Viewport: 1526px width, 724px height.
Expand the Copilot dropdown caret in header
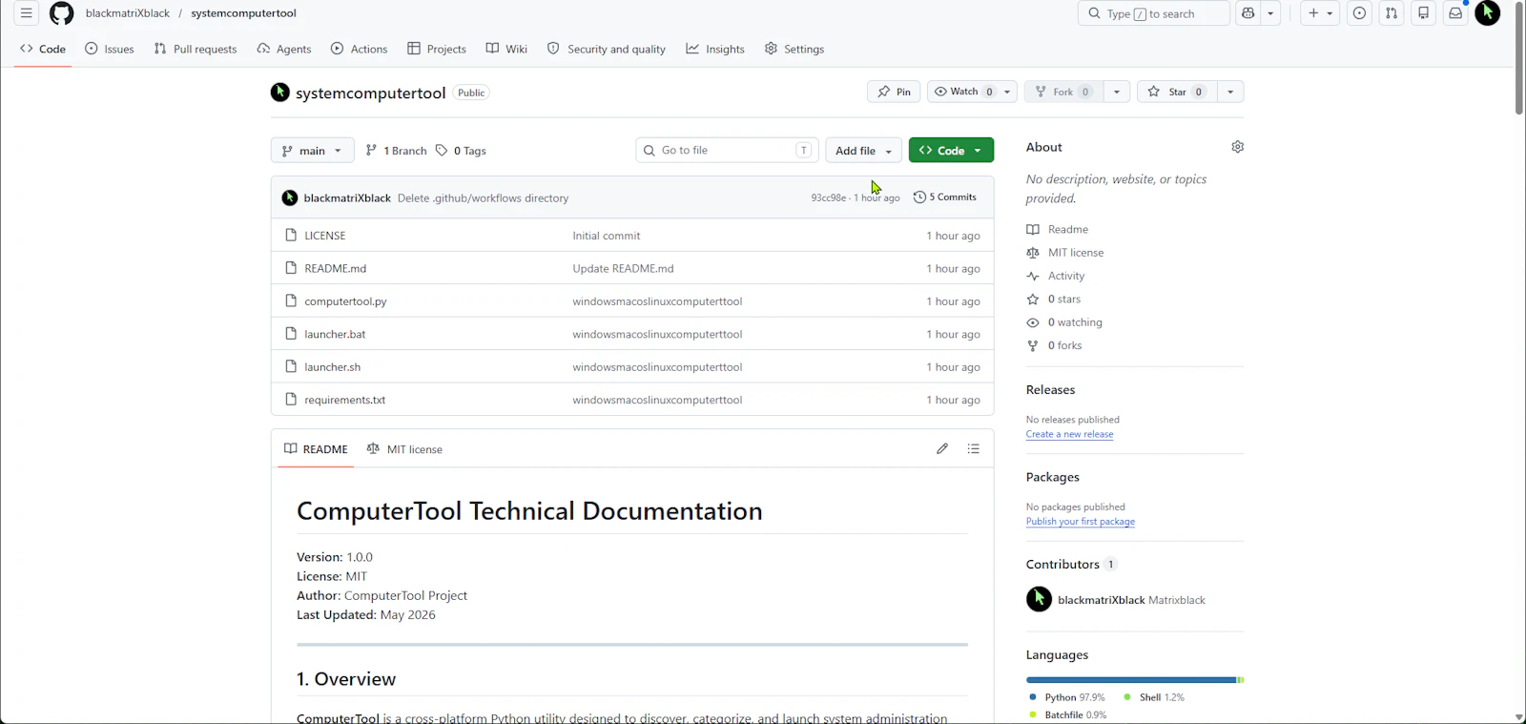coord(1270,13)
